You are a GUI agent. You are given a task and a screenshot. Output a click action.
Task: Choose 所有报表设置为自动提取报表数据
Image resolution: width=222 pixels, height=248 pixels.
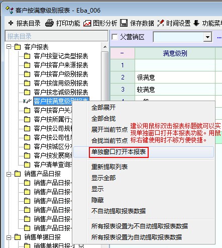[137, 237]
